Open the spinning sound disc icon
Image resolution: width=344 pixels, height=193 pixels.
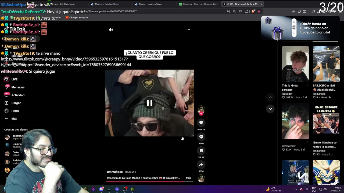201,178
